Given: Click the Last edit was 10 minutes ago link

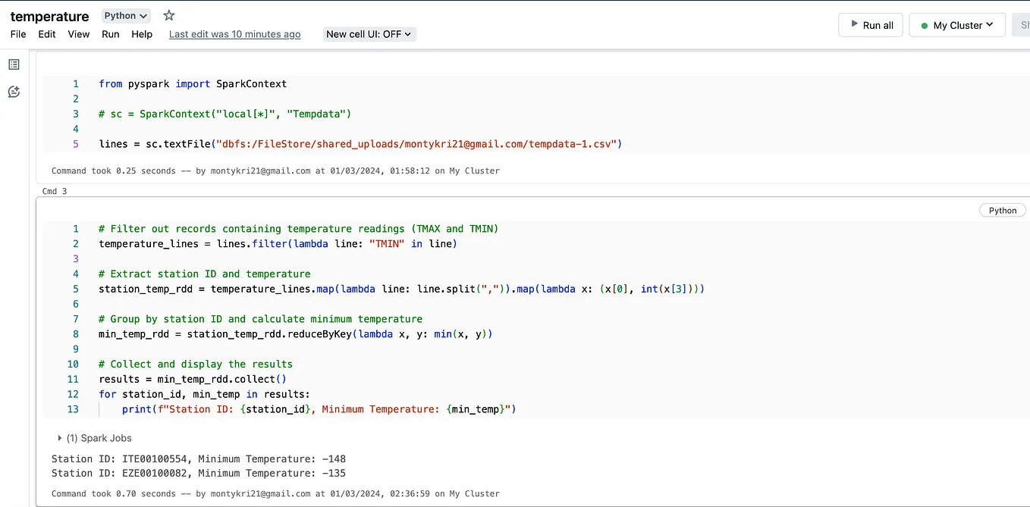Looking at the screenshot, I should click(x=234, y=34).
